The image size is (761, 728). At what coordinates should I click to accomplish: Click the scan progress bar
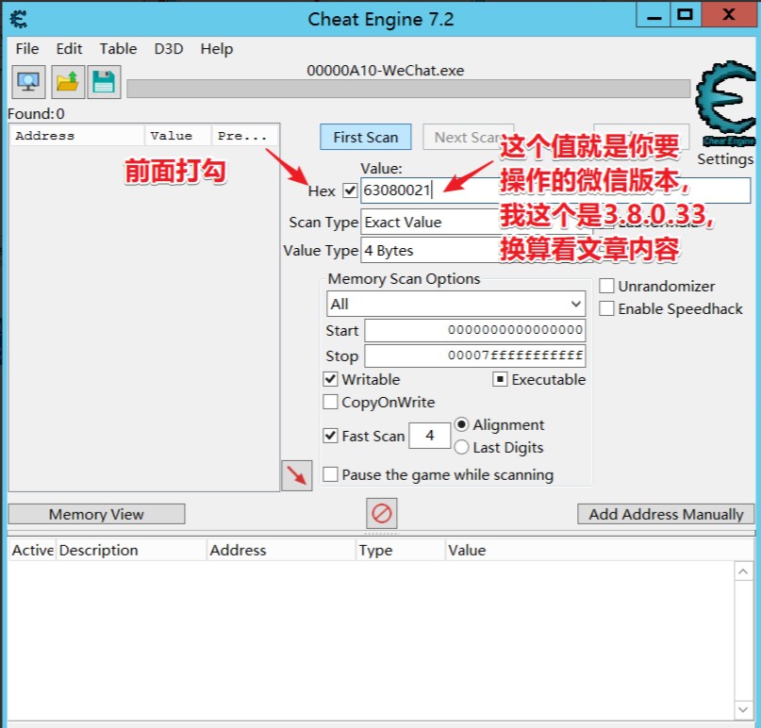coord(407,89)
